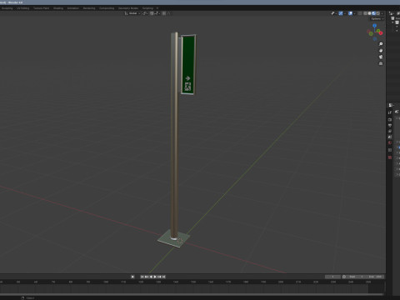Toggle X-ray mode in viewport header
The image size is (400, 300).
[360, 13]
